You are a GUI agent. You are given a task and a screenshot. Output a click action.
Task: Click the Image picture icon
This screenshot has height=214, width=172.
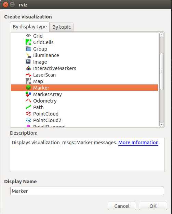click(28, 62)
